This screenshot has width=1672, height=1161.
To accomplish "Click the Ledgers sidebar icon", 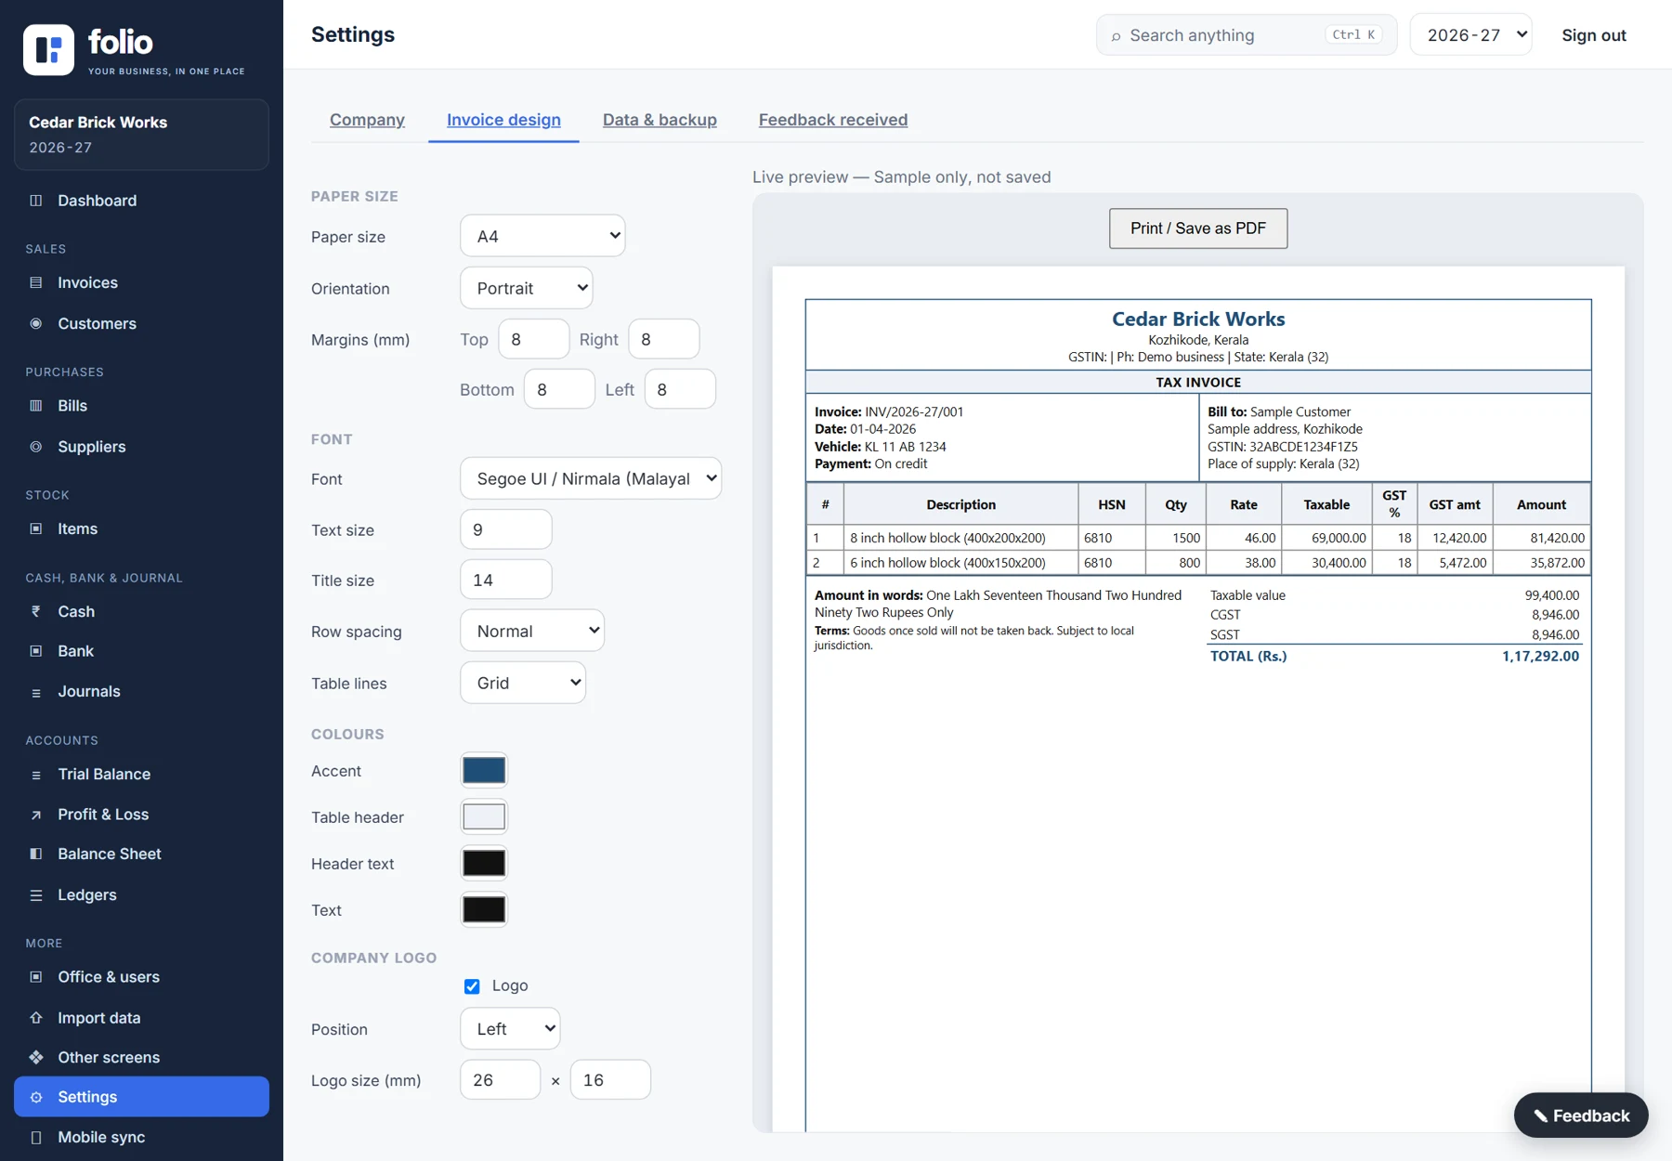I will click(36, 895).
